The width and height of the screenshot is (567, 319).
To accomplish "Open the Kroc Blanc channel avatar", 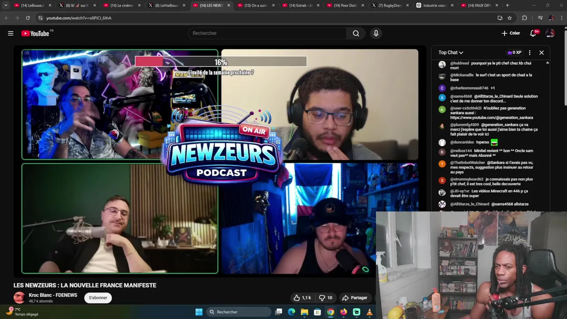I will point(19,298).
